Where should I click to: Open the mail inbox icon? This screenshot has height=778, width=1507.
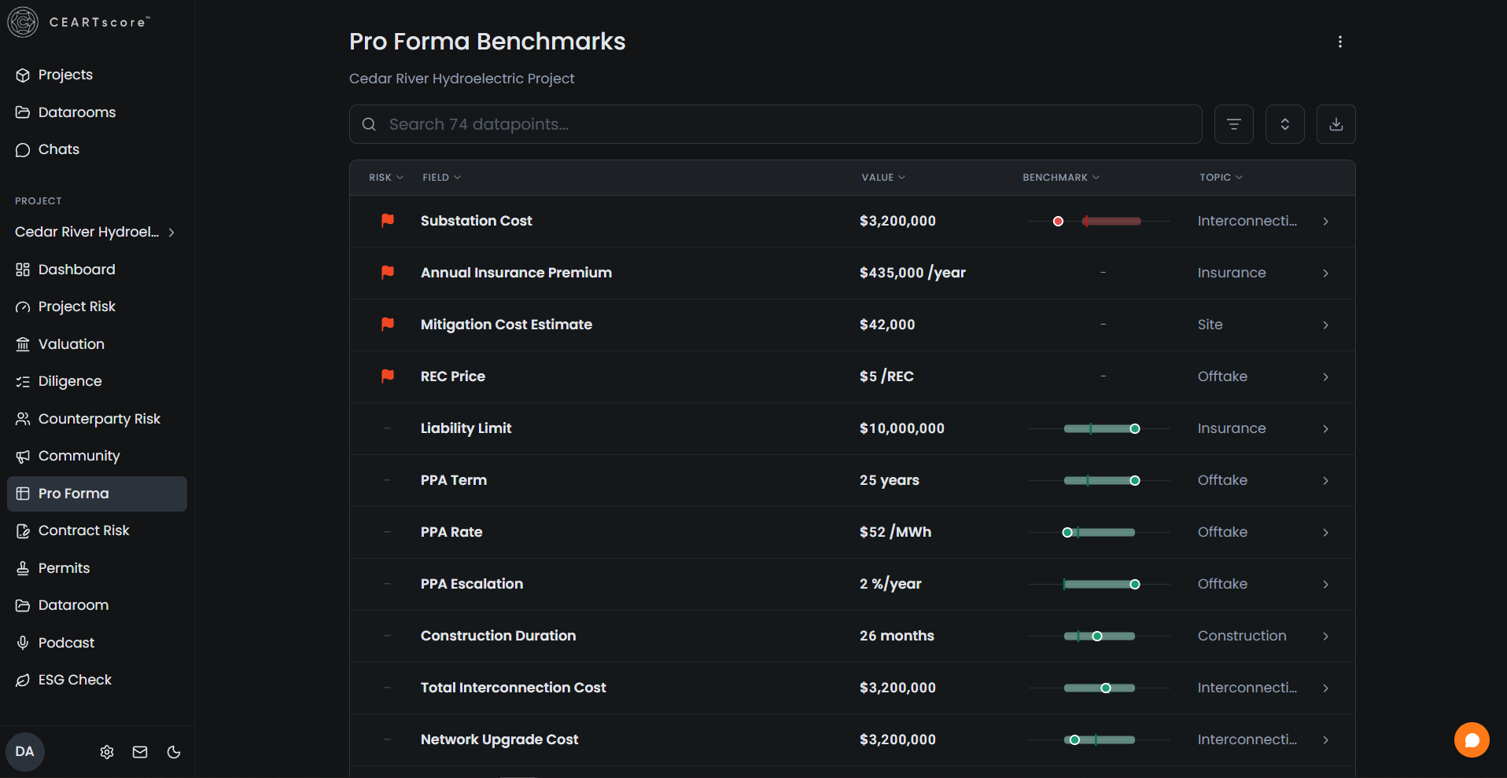pos(140,752)
